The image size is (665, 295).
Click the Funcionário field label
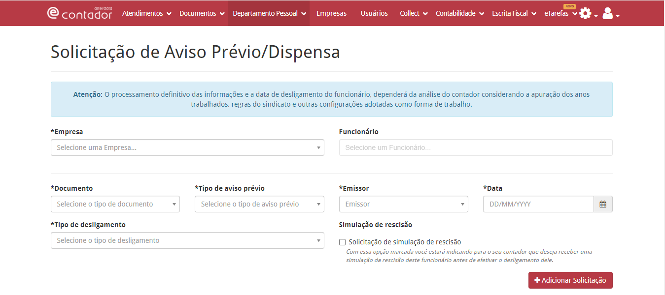pyautogui.click(x=359, y=132)
